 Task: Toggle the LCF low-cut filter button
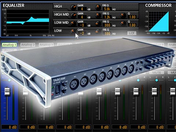point(132,33)
